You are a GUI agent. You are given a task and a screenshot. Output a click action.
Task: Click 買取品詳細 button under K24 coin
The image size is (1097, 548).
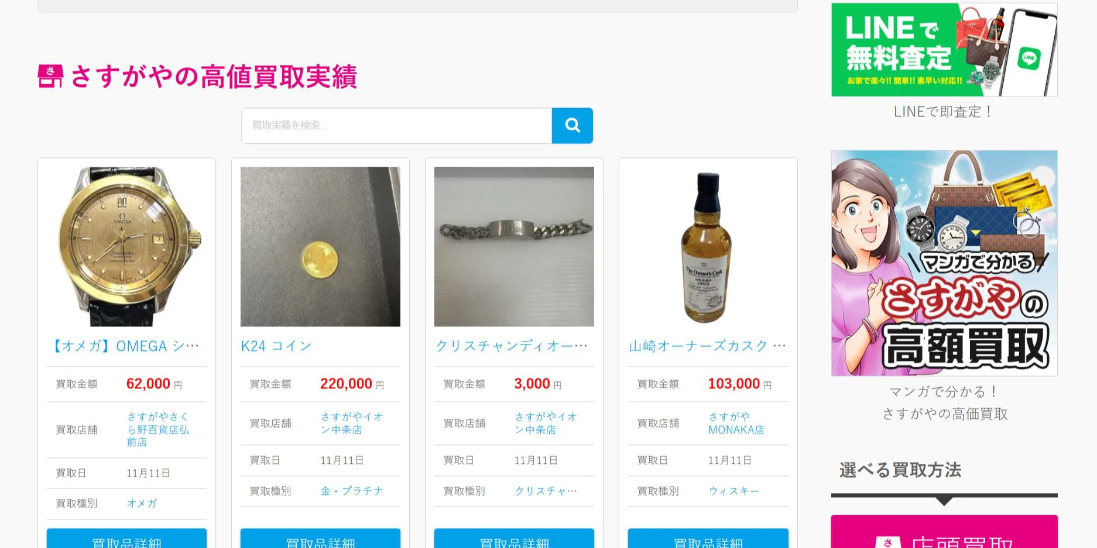coord(320,539)
